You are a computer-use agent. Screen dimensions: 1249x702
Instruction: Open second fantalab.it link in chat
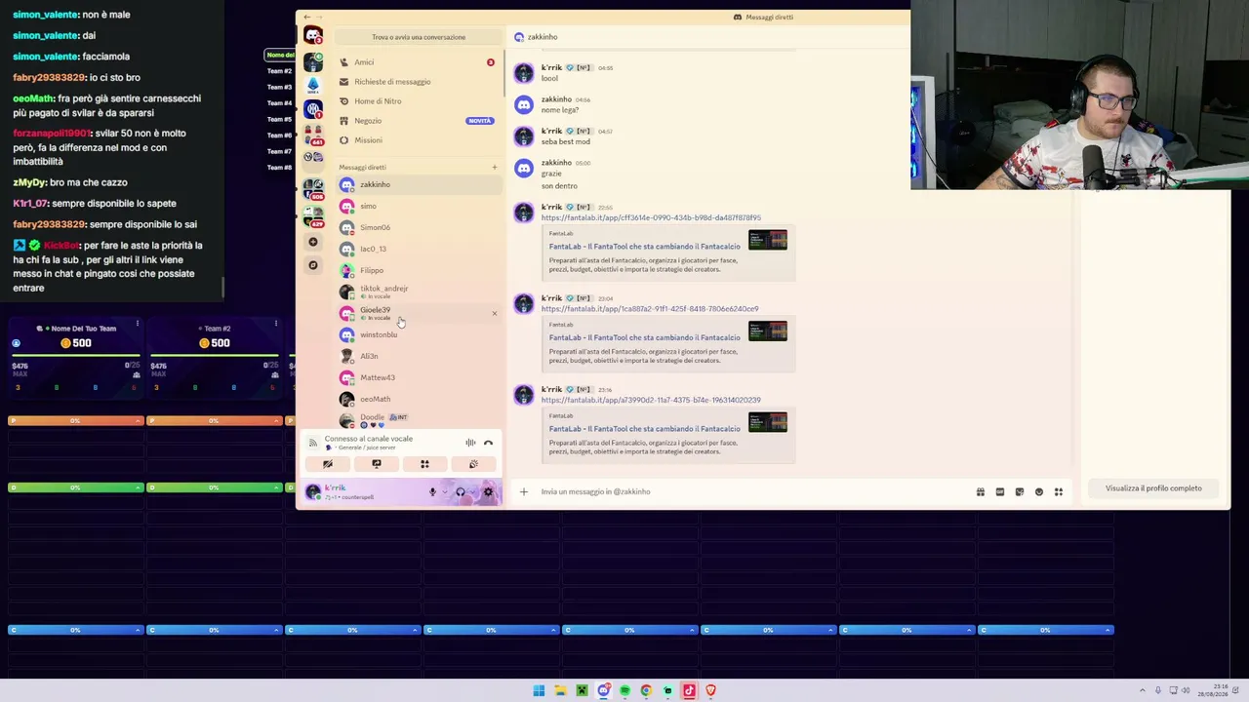(x=650, y=309)
